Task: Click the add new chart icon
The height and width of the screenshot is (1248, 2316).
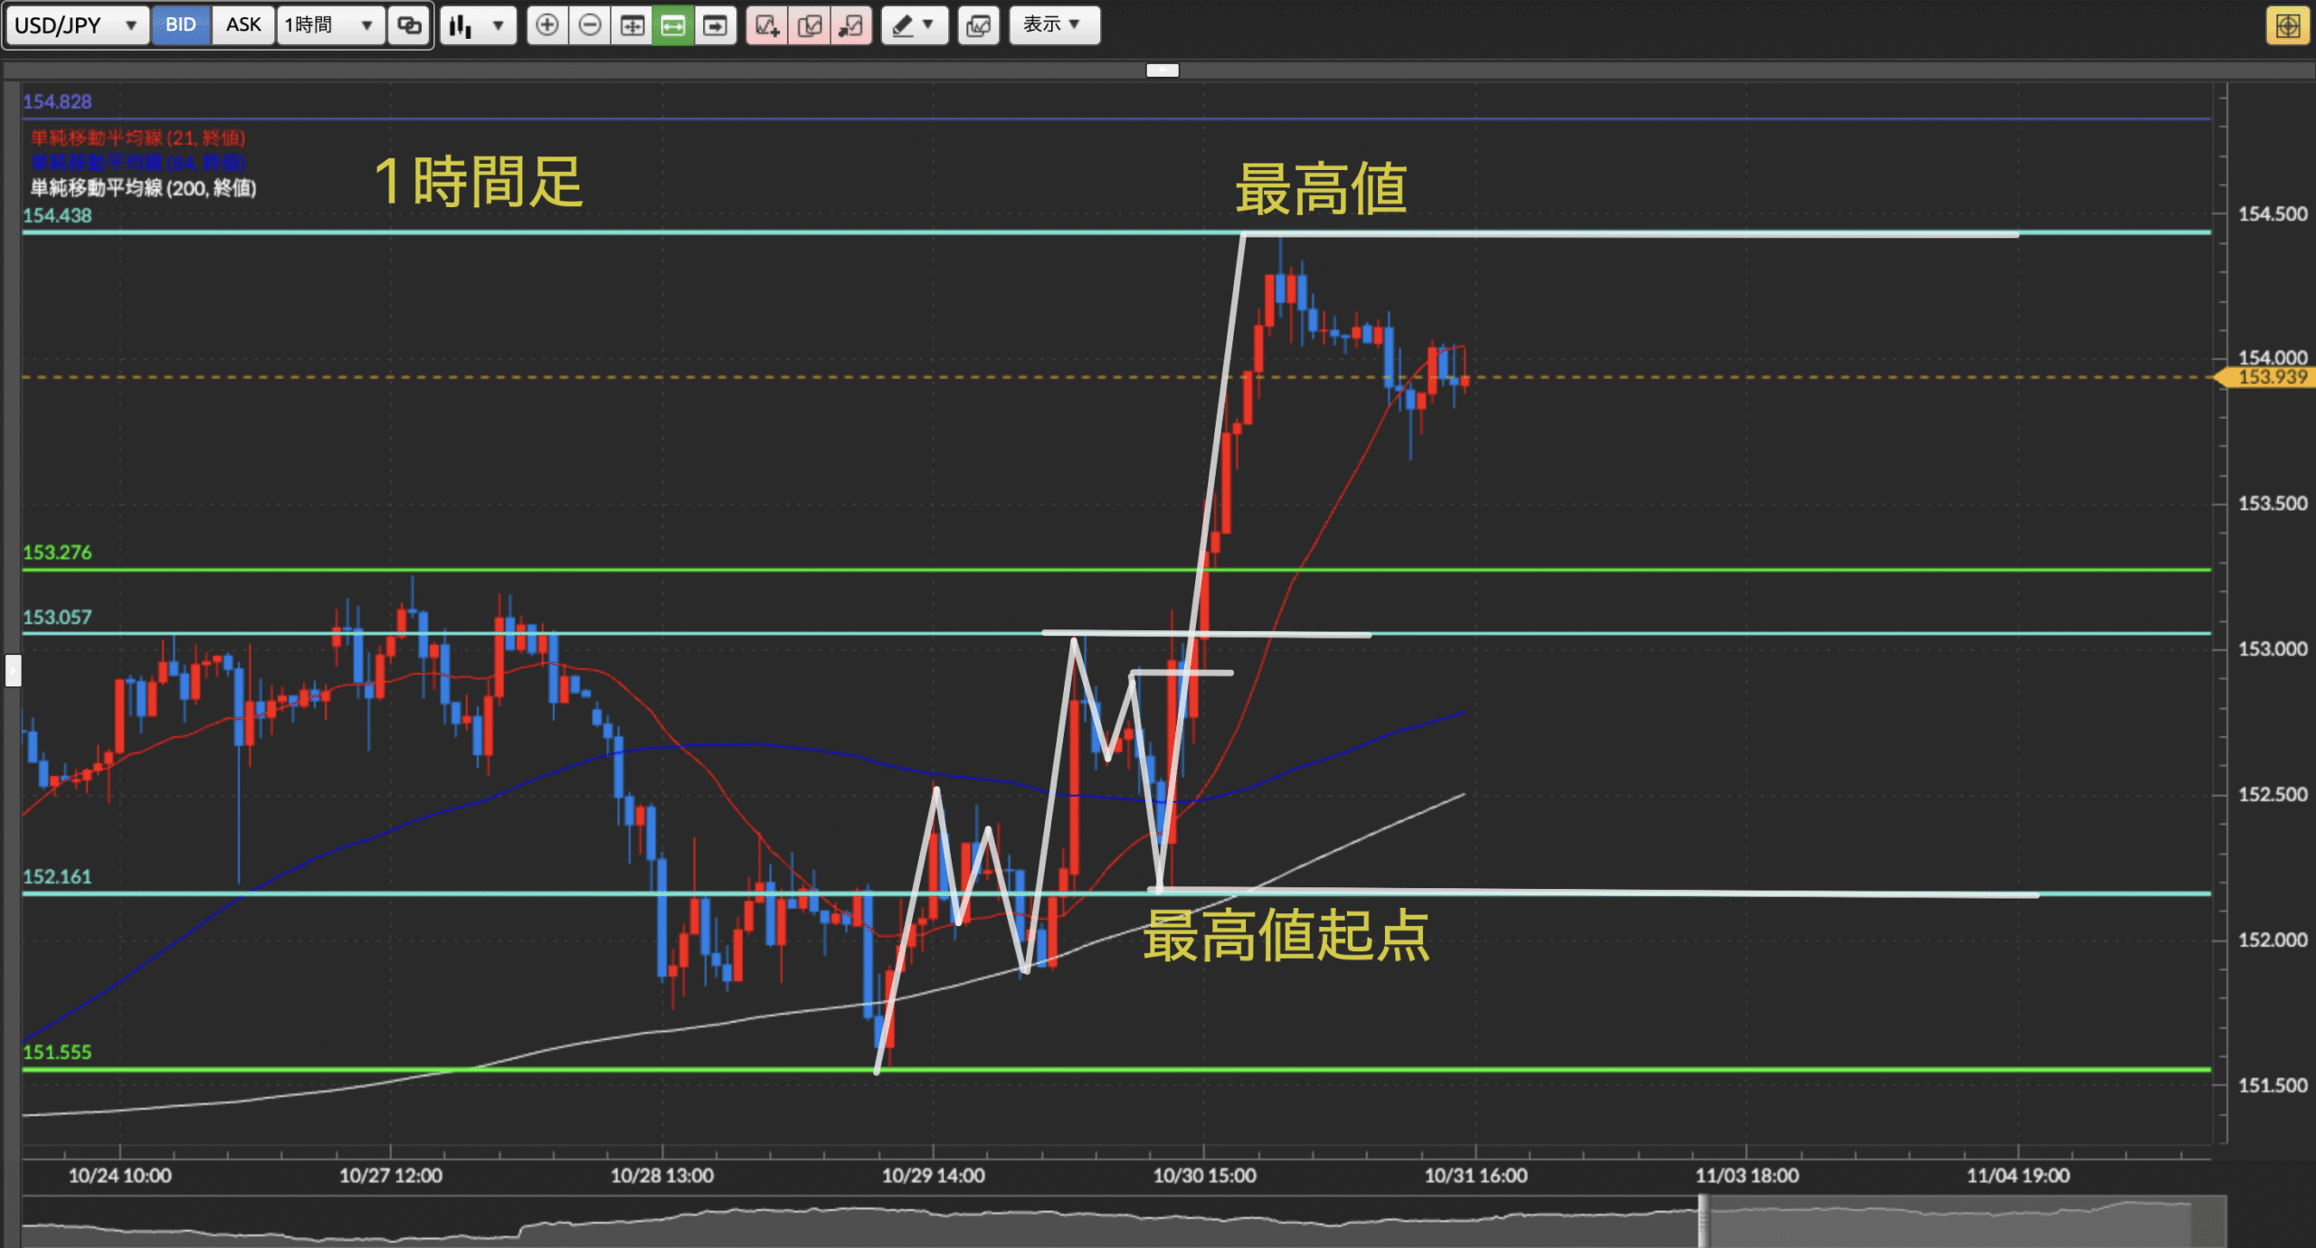Action: [766, 25]
